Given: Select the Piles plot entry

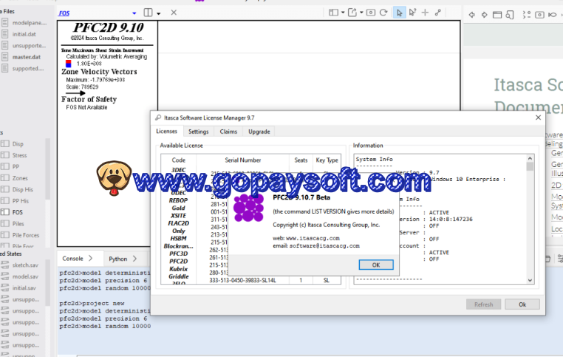Looking at the screenshot, I should (x=18, y=224).
